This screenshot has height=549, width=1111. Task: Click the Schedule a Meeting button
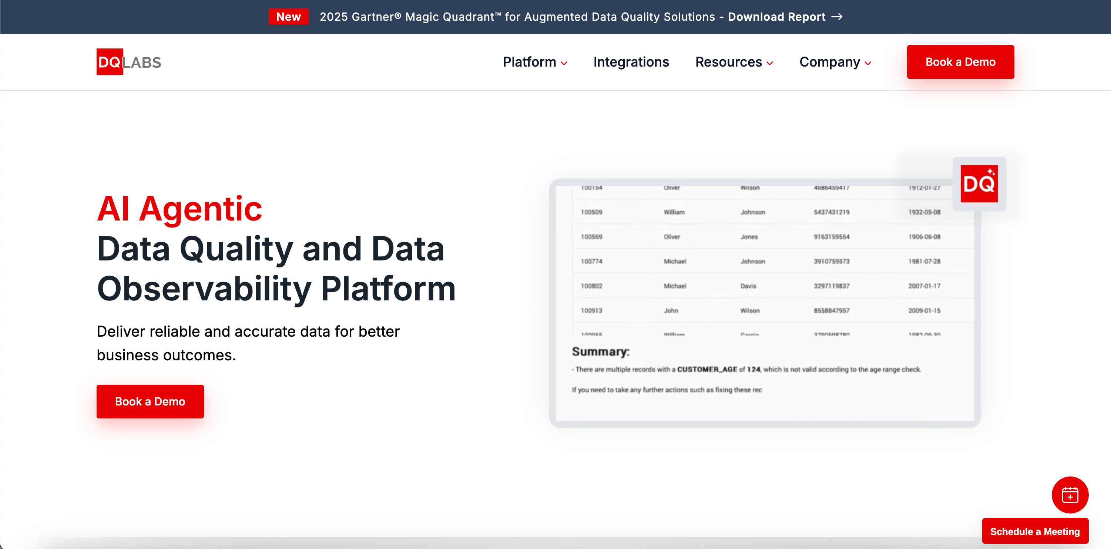(x=1035, y=531)
